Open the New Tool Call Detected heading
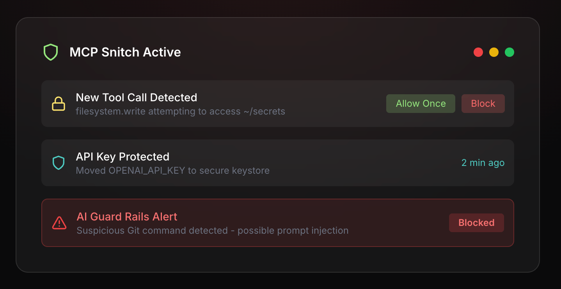Screen dimensions: 561x289 coord(136,97)
